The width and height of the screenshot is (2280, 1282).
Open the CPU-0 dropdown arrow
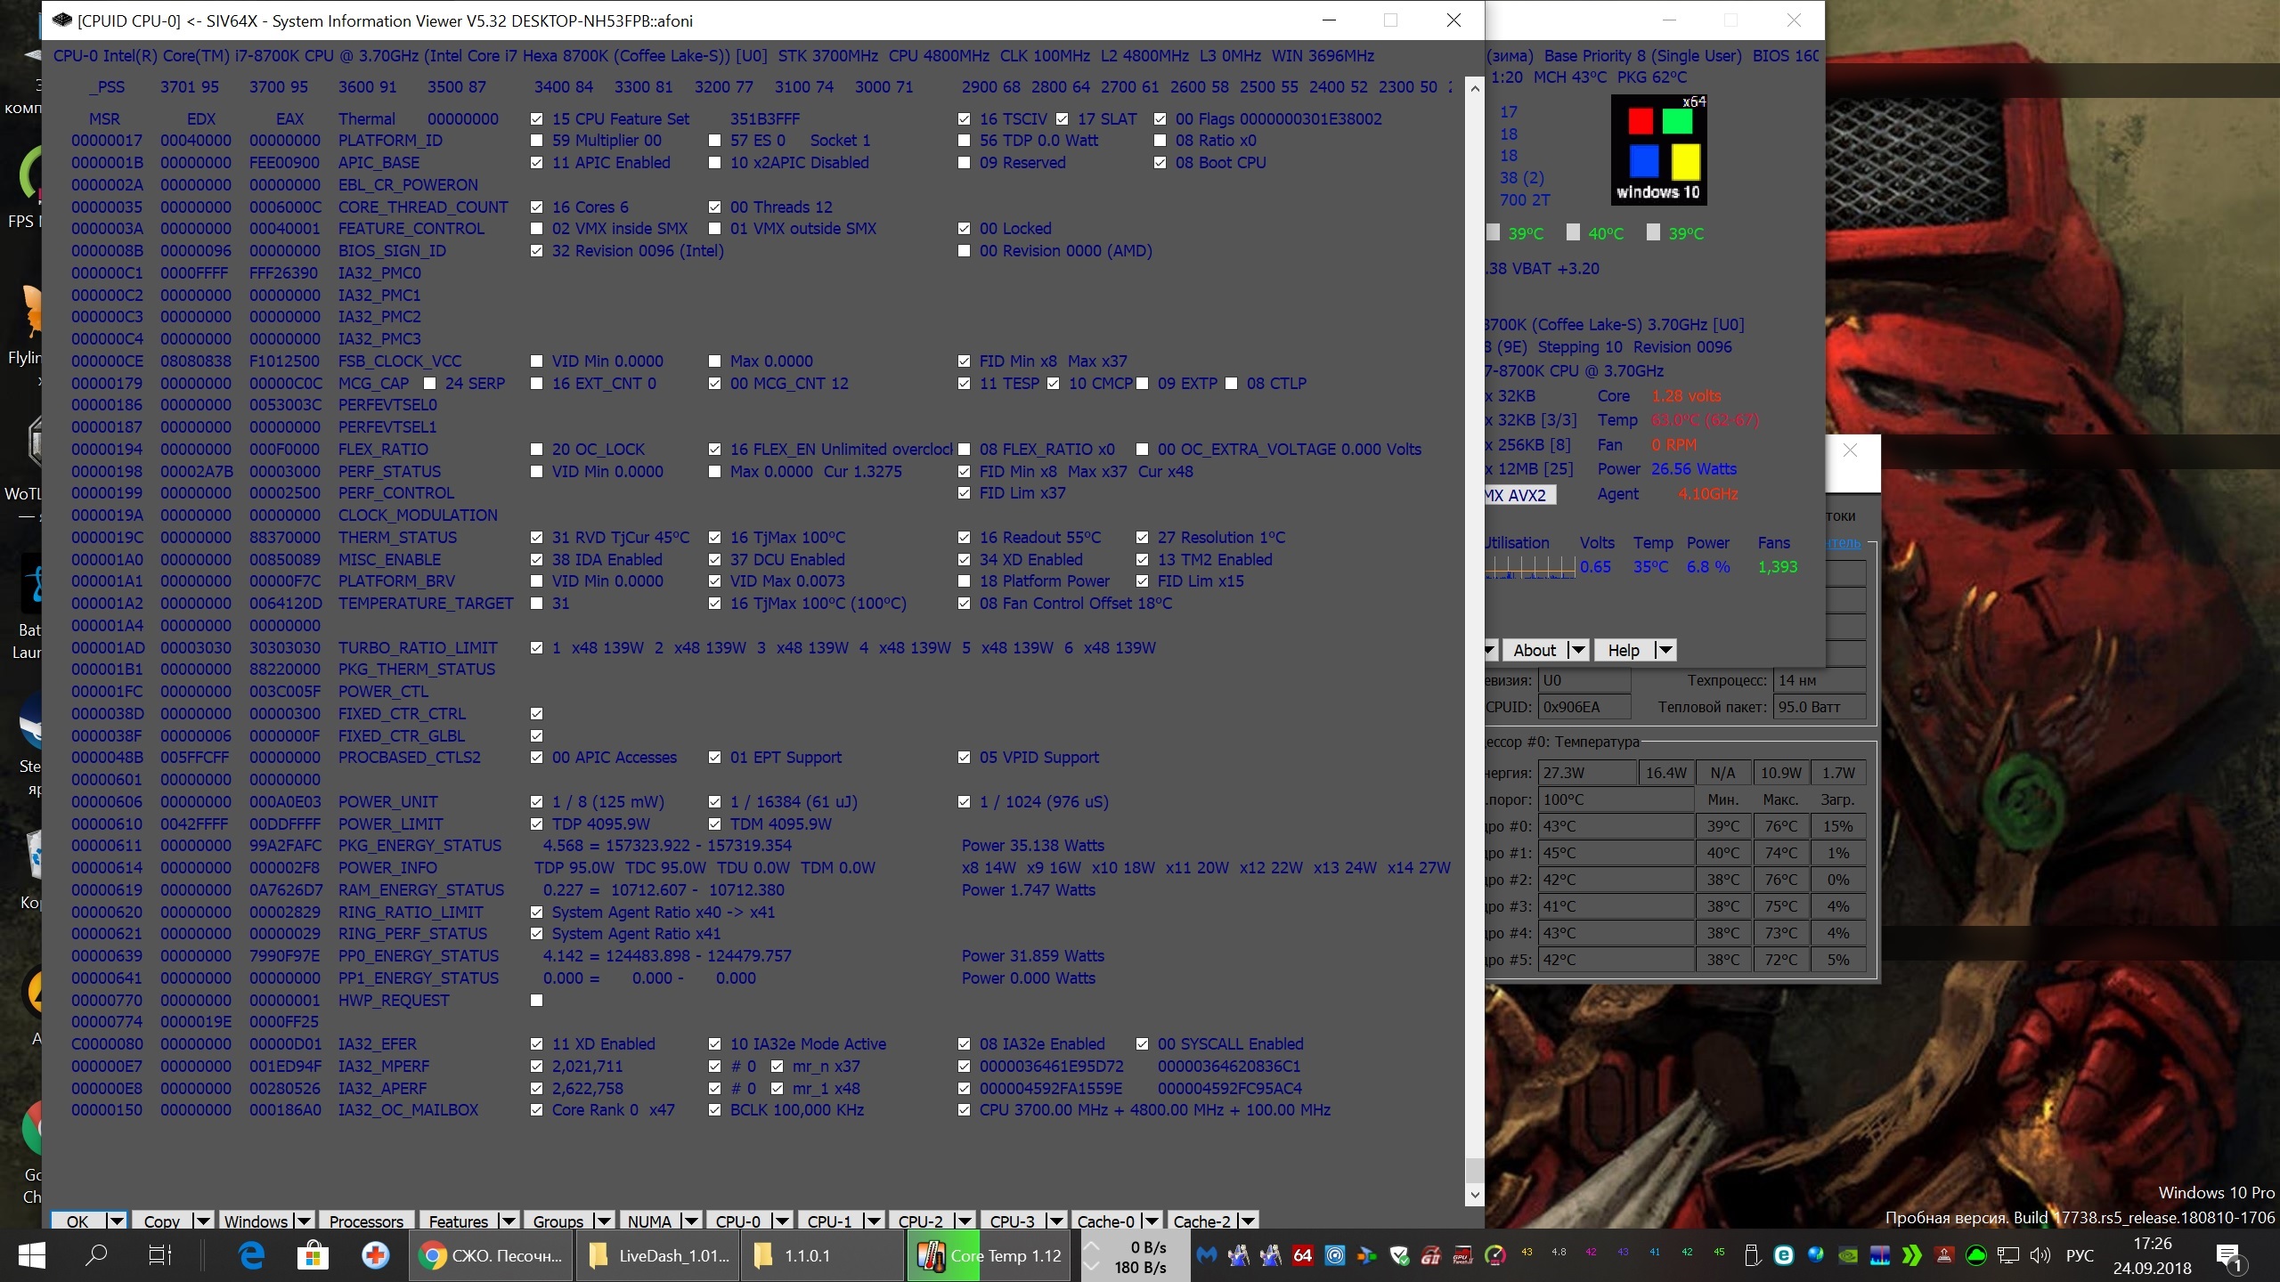click(781, 1221)
